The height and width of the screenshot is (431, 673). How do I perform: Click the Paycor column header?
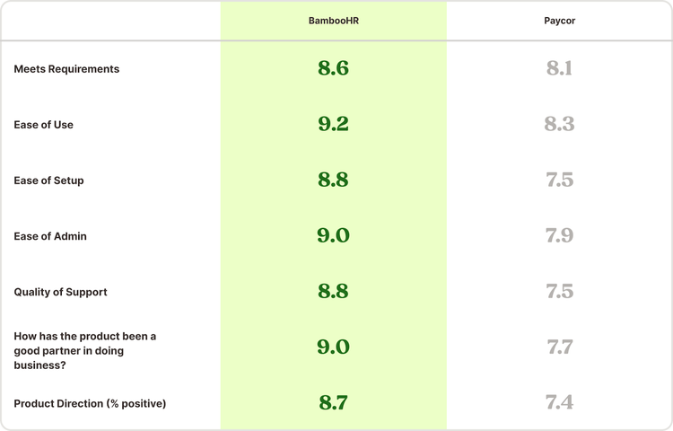point(559,21)
